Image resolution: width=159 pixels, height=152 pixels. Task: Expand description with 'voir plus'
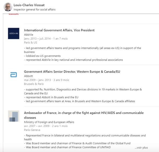click(x=141, y=148)
